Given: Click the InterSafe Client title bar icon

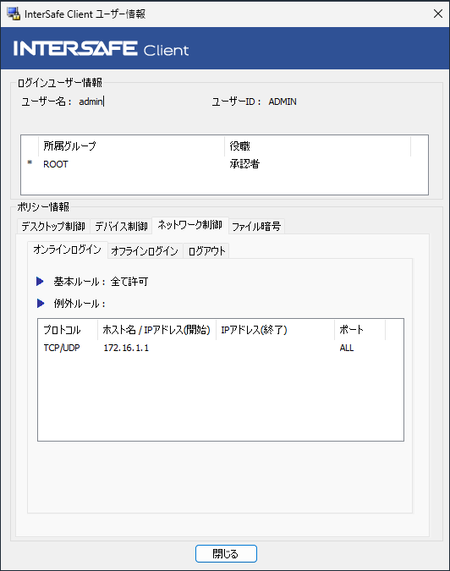Looking at the screenshot, I should 14,14.
